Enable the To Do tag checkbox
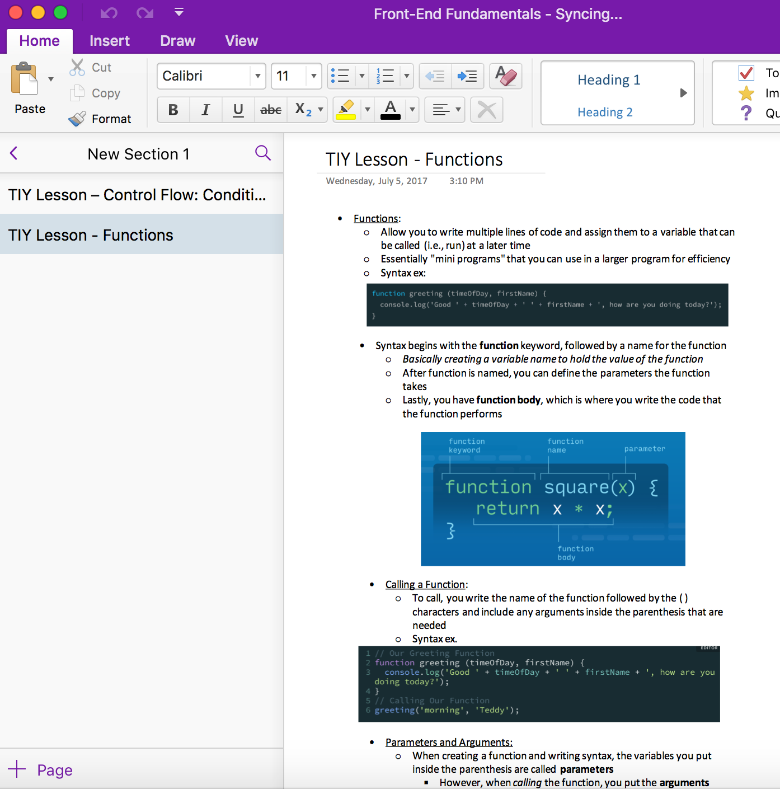 [746, 73]
